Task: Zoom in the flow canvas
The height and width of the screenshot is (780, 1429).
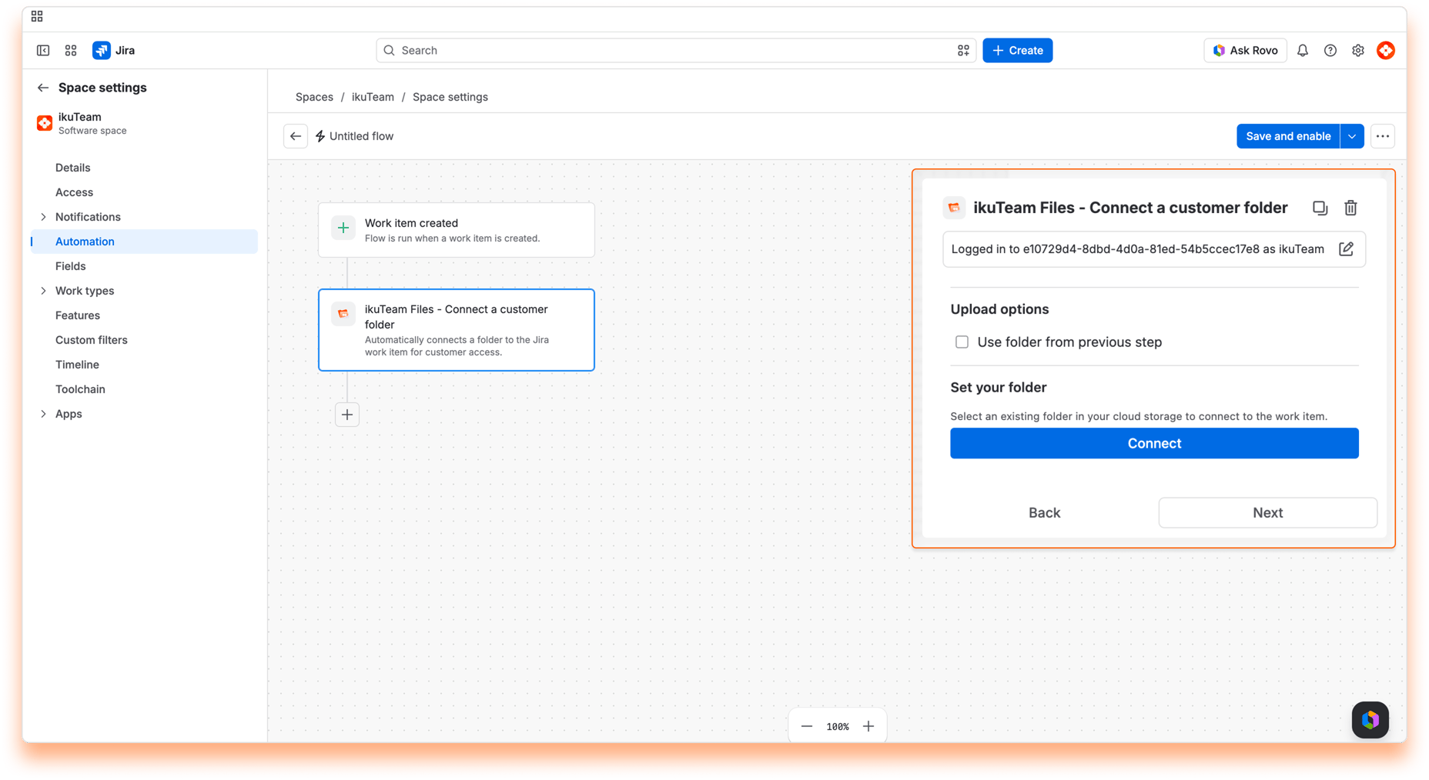Action: [868, 726]
